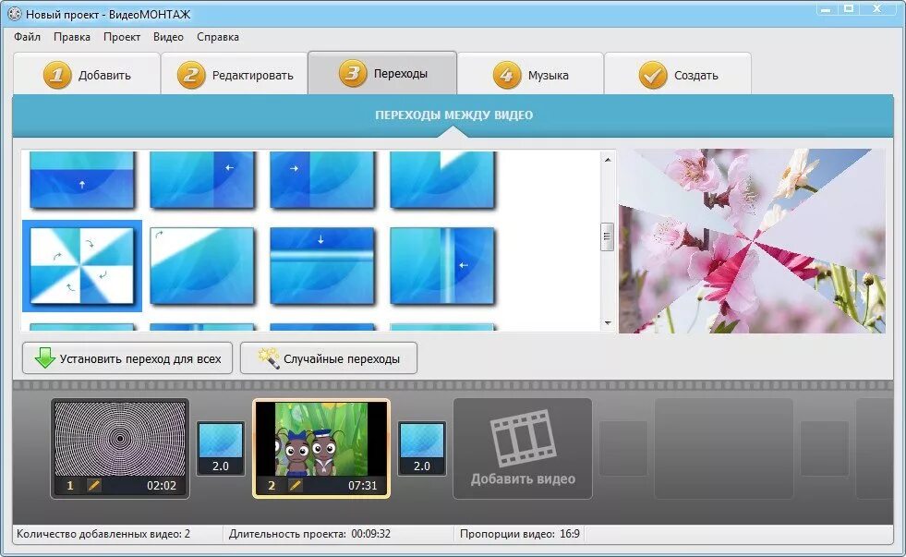Viewport: 906px width, 557px height.
Task: Click transition slot between clips 1 and 2
Action: tap(221, 448)
